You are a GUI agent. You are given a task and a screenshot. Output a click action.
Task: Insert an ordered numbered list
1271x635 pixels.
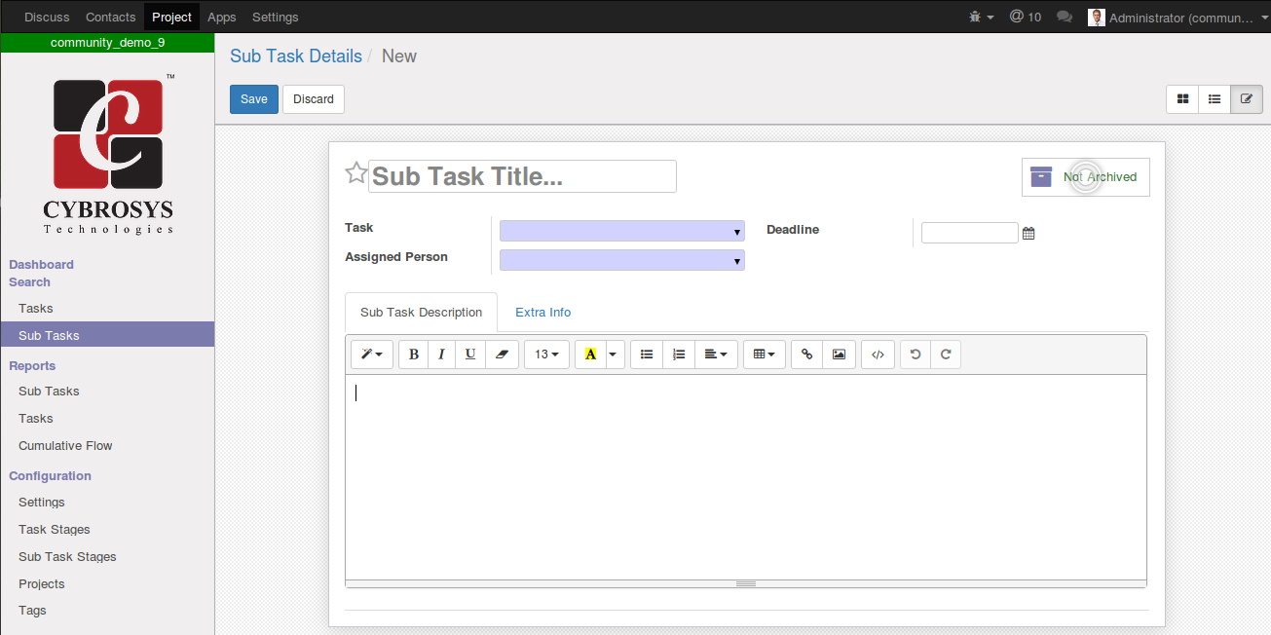(679, 355)
